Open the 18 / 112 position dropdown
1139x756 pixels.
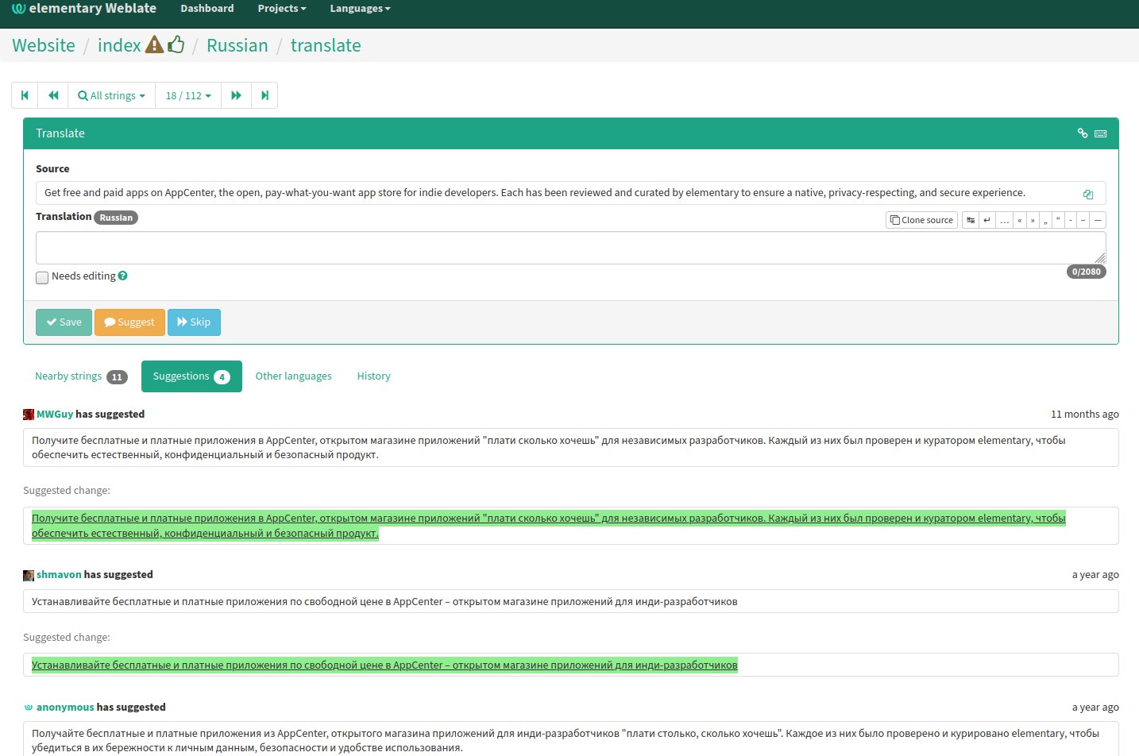click(x=188, y=95)
